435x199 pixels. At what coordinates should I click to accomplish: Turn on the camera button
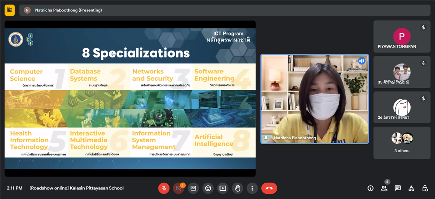[178, 188]
